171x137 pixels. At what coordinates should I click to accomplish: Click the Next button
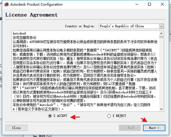[x=154, y=128]
